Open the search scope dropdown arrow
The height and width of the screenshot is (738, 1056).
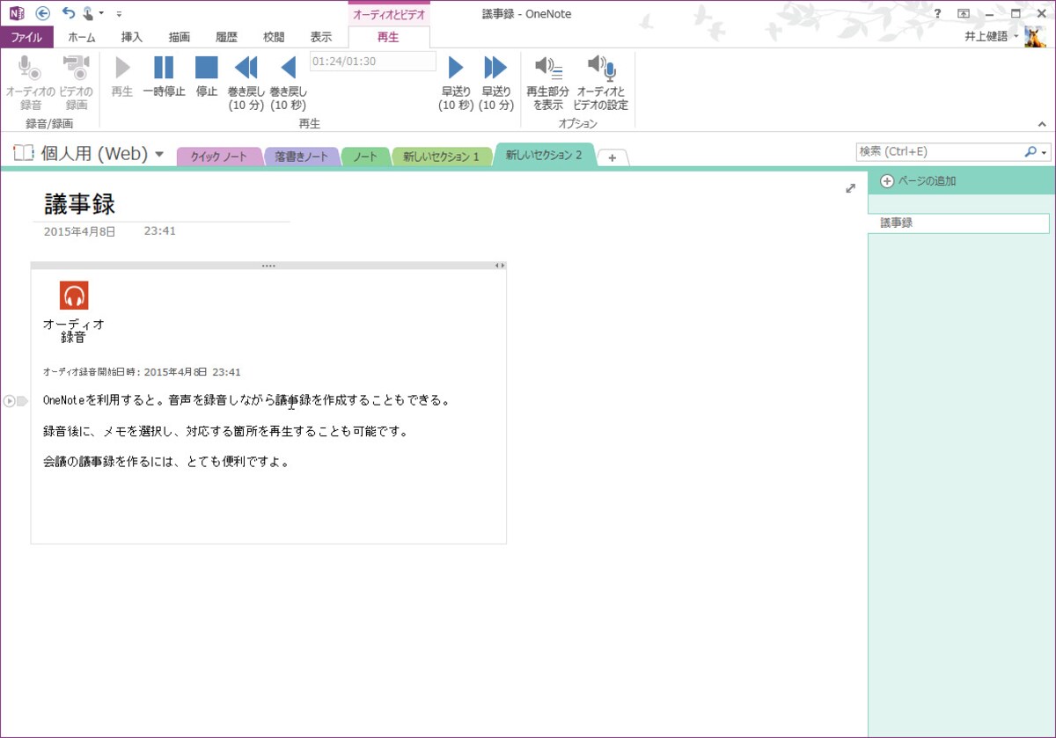point(1045,152)
